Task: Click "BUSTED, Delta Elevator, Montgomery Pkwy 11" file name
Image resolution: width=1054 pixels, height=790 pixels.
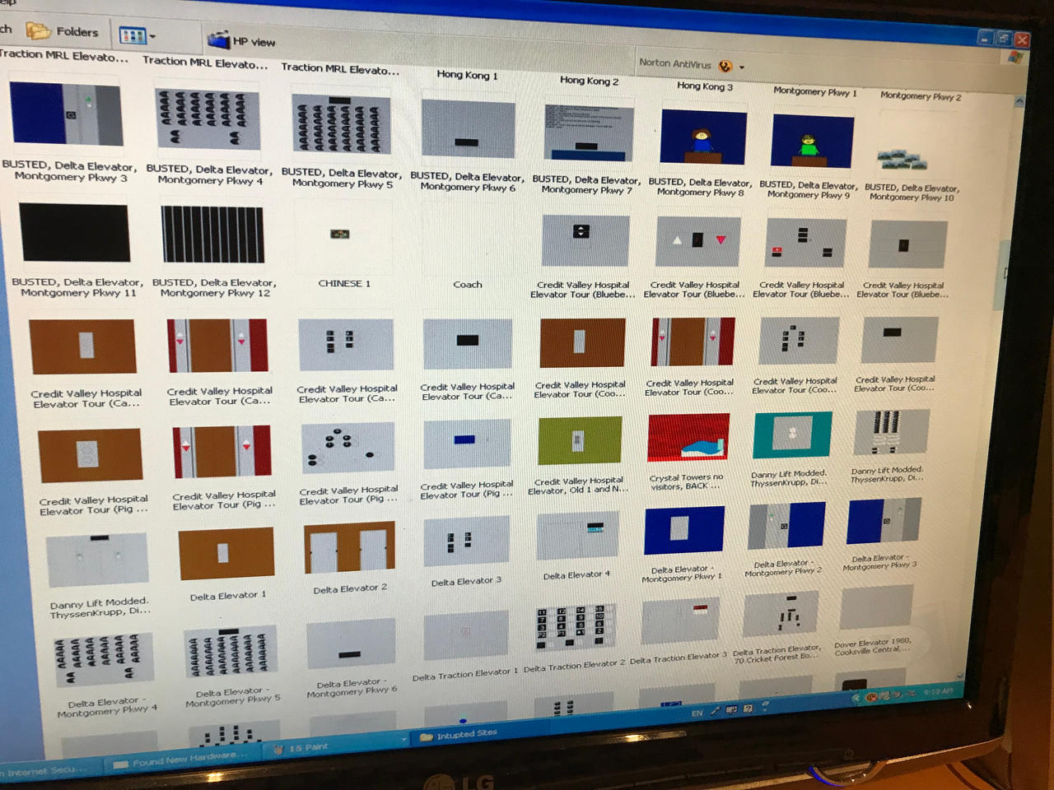Action: tap(77, 287)
